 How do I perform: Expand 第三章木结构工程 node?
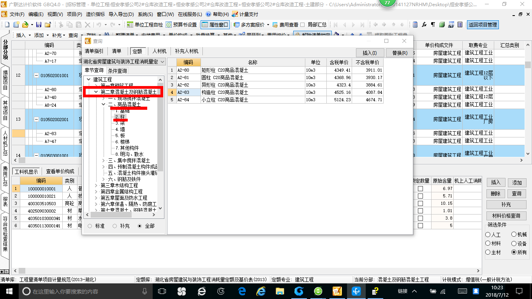(96, 185)
